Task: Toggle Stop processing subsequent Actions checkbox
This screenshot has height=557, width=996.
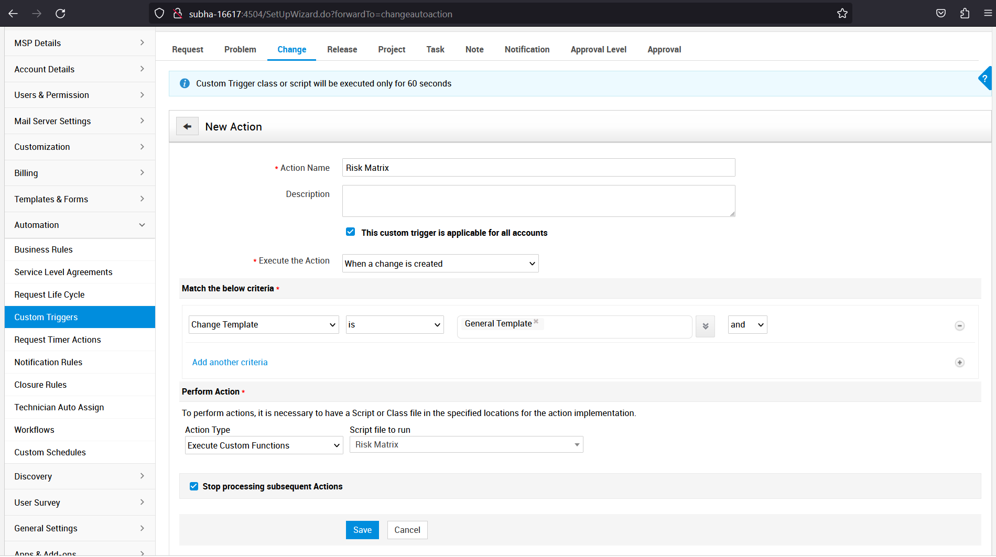Action: (x=194, y=486)
